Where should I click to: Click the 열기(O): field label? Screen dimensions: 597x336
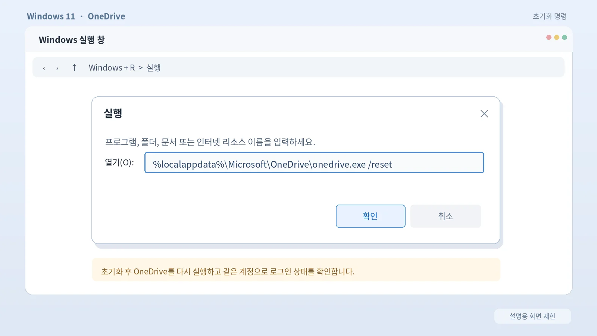tap(119, 162)
